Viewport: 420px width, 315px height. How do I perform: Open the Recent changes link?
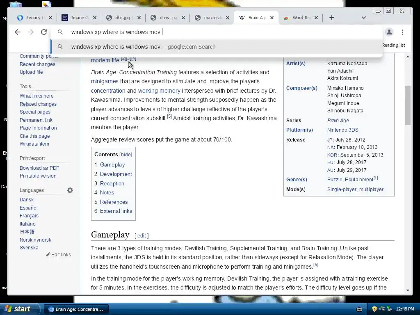point(37,64)
